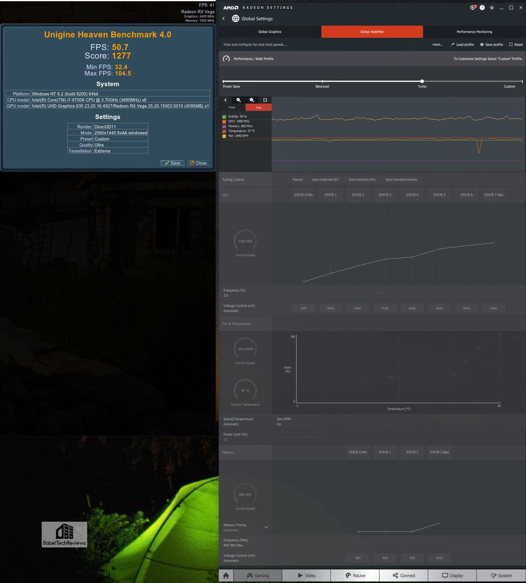Screen dimensions: 526x583
Task: Open the ReLive section
Action: click(355, 576)
